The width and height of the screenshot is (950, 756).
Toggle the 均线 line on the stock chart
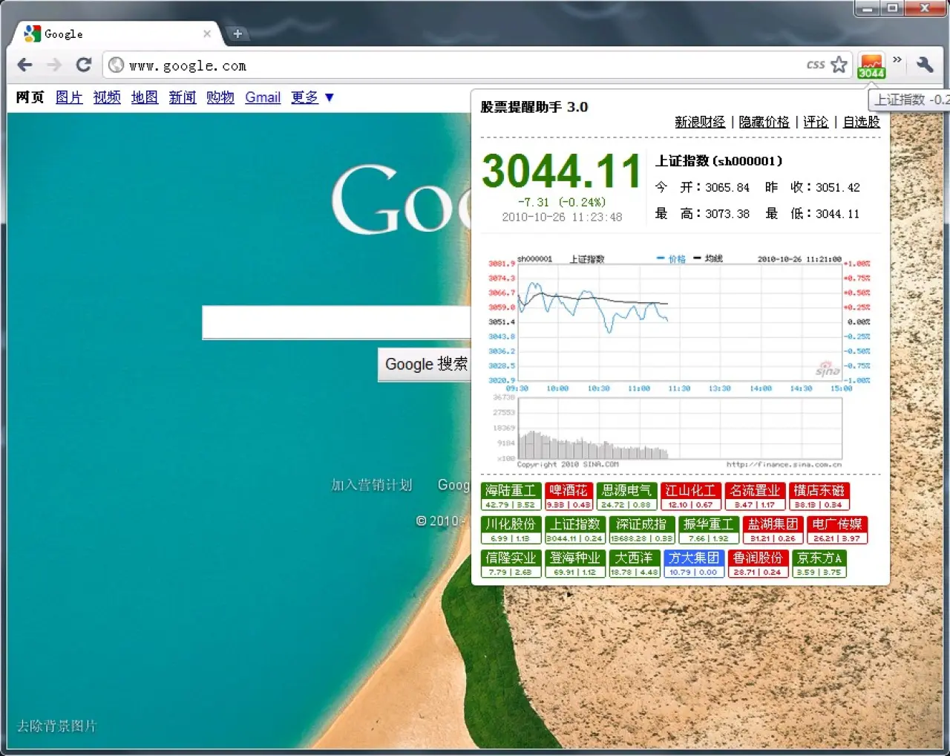tap(712, 258)
